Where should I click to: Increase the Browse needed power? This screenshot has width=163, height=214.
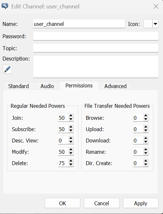[146, 116]
